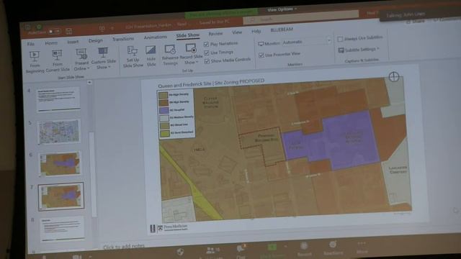Expand the Subtitle Settings dropdown arrow
Screen dimensions: 461x259
(x=378, y=49)
